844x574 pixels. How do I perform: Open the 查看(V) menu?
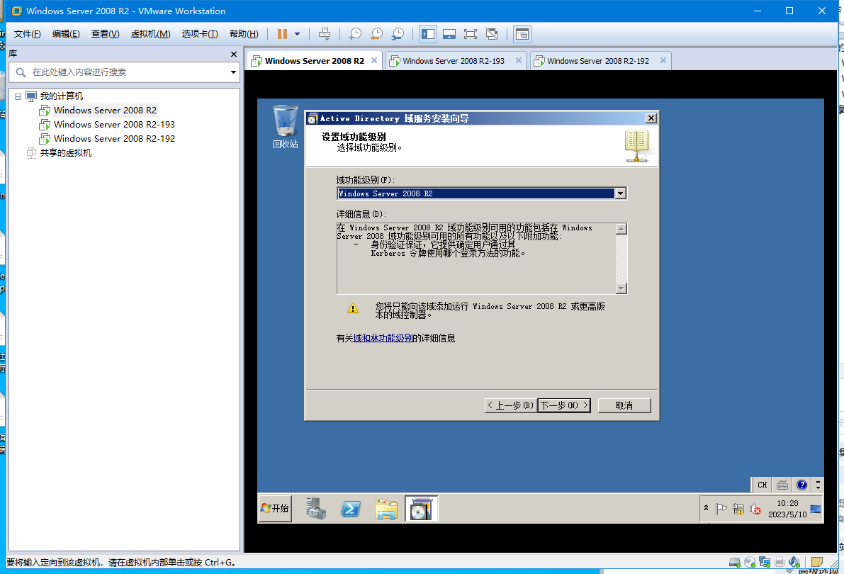pyautogui.click(x=105, y=34)
